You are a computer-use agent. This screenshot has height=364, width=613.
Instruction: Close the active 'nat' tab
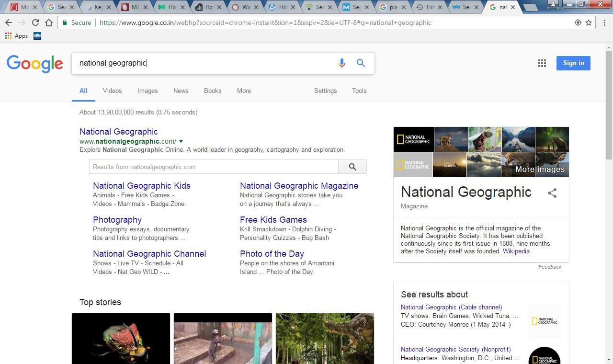click(513, 7)
